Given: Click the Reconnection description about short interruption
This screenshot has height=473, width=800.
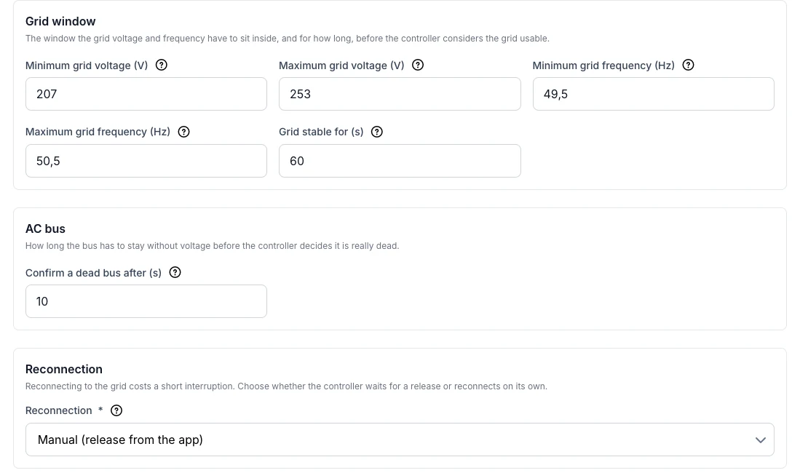Looking at the screenshot, I should [x=286, y=386].
